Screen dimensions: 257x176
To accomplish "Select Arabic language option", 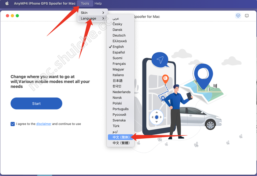I will [x=121, y=18].
